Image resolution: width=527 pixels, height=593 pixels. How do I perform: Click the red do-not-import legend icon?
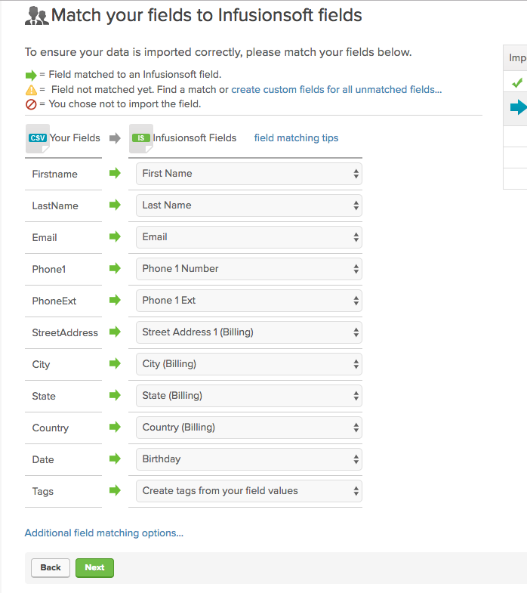31,104
